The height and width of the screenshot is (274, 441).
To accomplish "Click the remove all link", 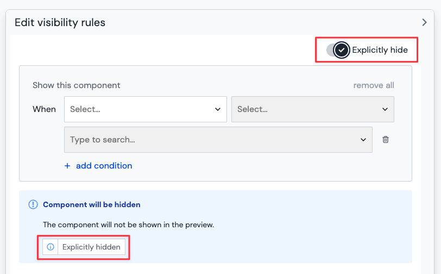I will (374, 85).
